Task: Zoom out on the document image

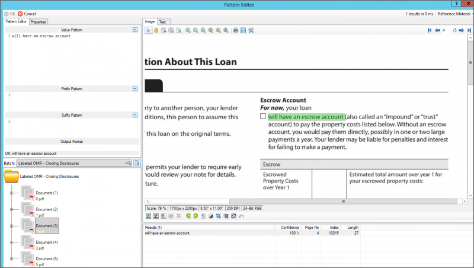Action: pyautogui.click(x=196, y=30)
